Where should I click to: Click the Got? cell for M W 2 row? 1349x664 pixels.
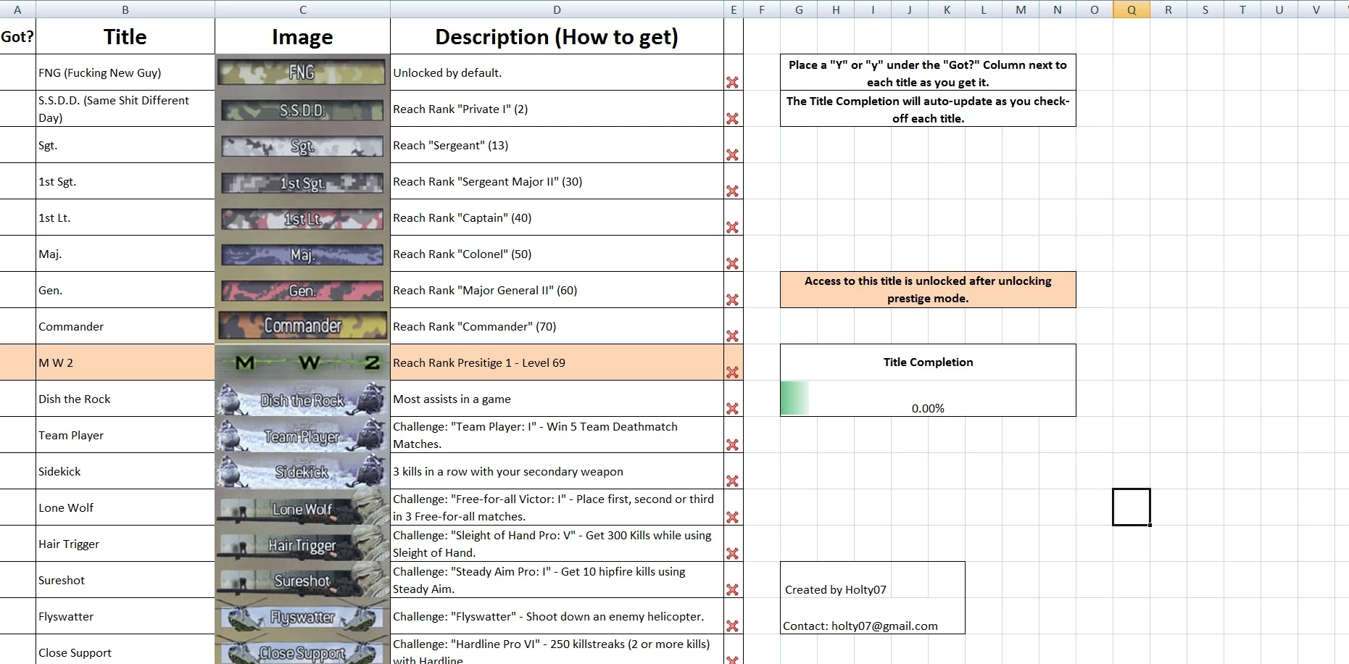pos(17,362)
